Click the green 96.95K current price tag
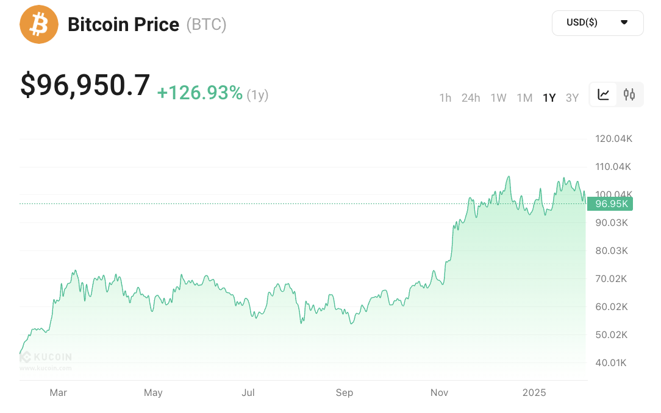Viewport: 661px width, 413px height. pyautogui.click(x=610, y=204)
